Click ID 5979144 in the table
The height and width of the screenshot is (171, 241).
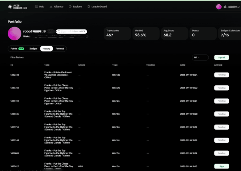15,140
